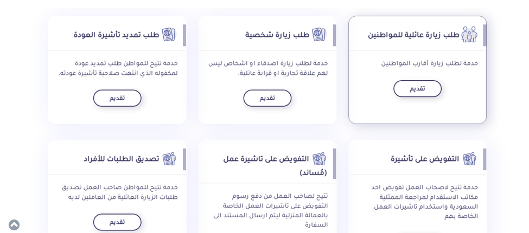Select the طلب تمديد تأشيرة العودة heading
Screen dimensions: 529x233
coord(117,35)
